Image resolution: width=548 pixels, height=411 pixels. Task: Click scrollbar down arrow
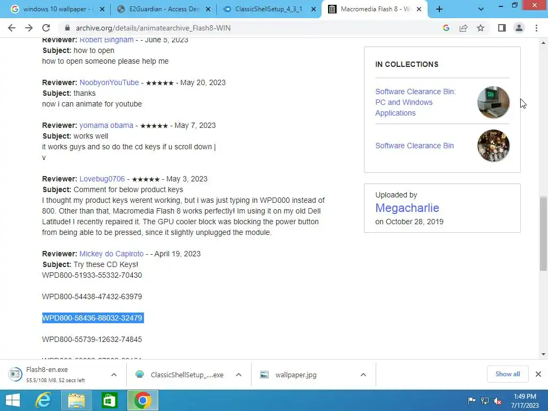tap(543, 354)
